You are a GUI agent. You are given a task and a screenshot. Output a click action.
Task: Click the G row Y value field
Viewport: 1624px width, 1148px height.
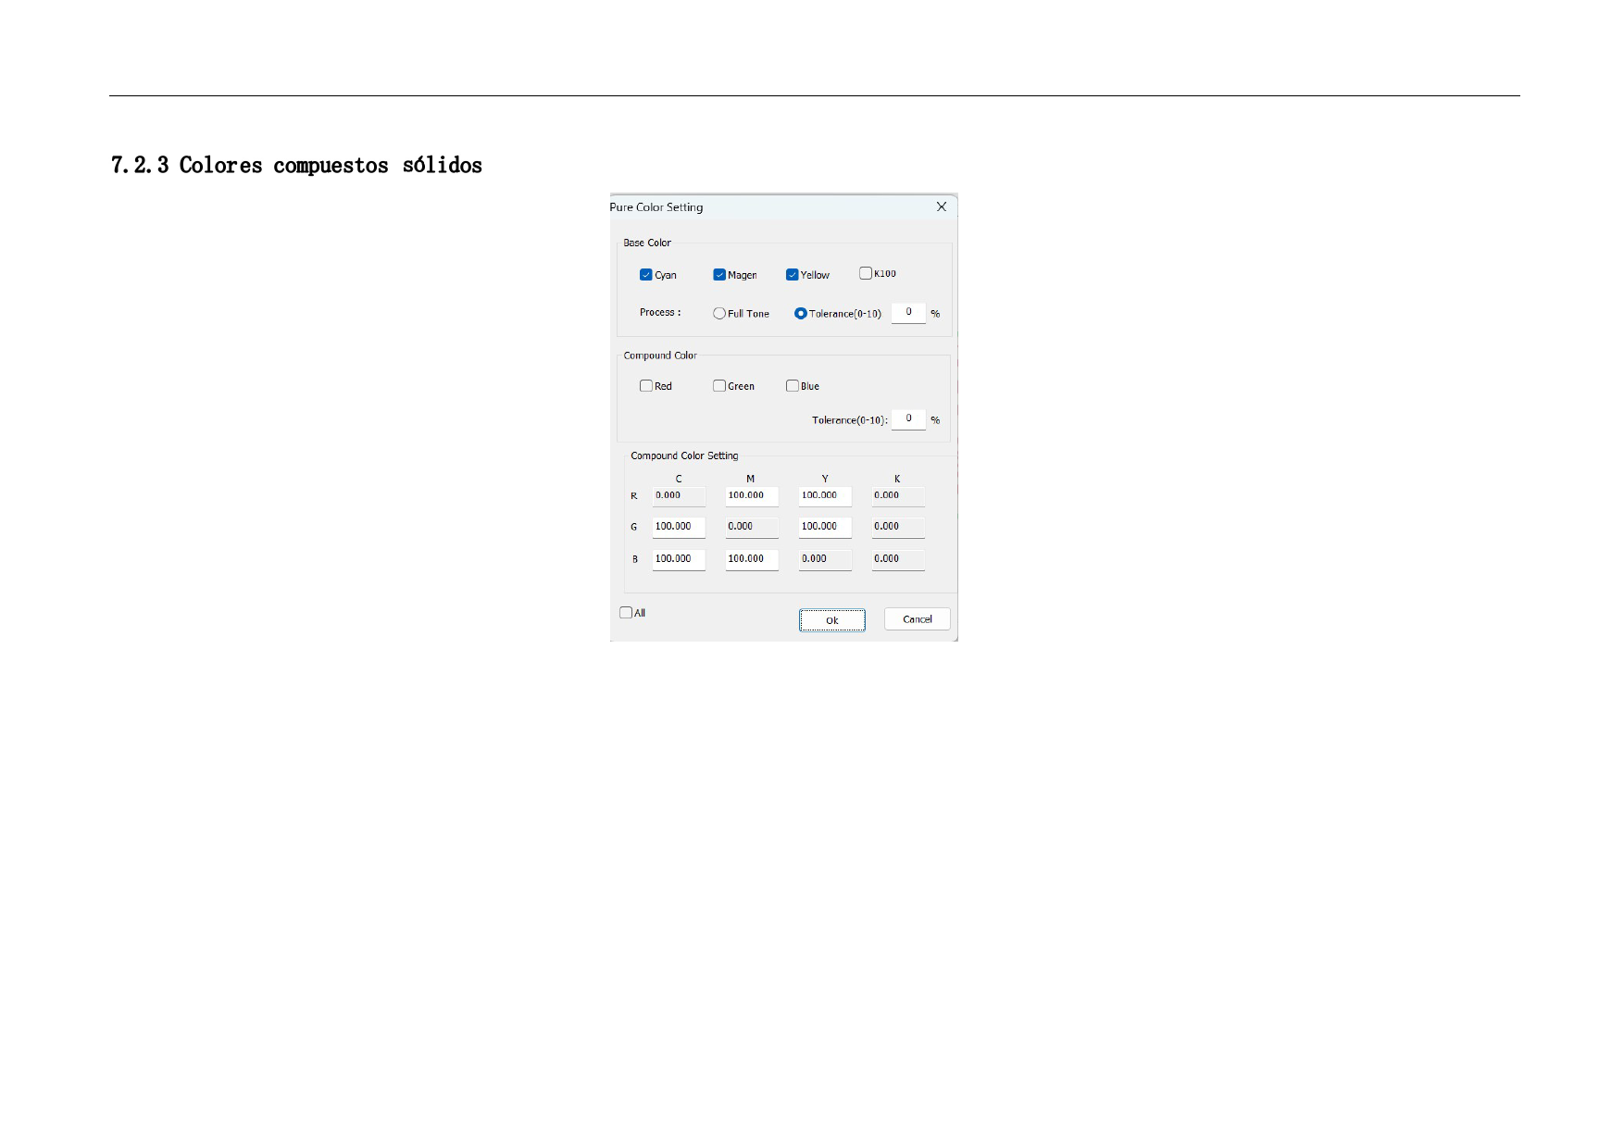[824, 527]
